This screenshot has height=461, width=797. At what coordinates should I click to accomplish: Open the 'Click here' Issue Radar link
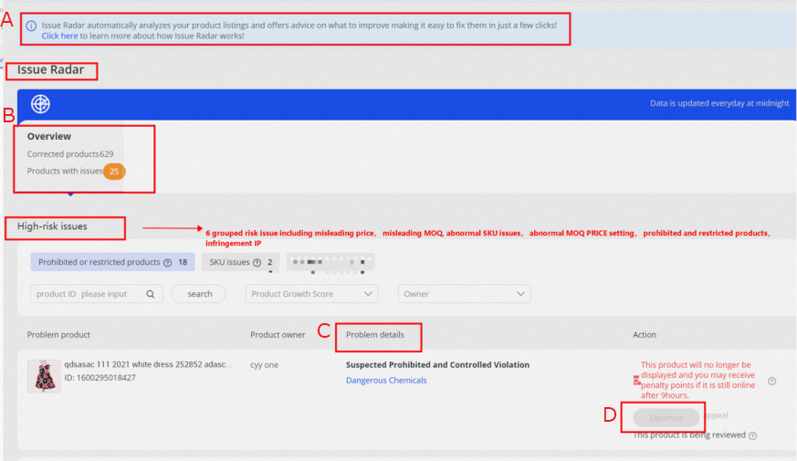(x=59, y=37)
